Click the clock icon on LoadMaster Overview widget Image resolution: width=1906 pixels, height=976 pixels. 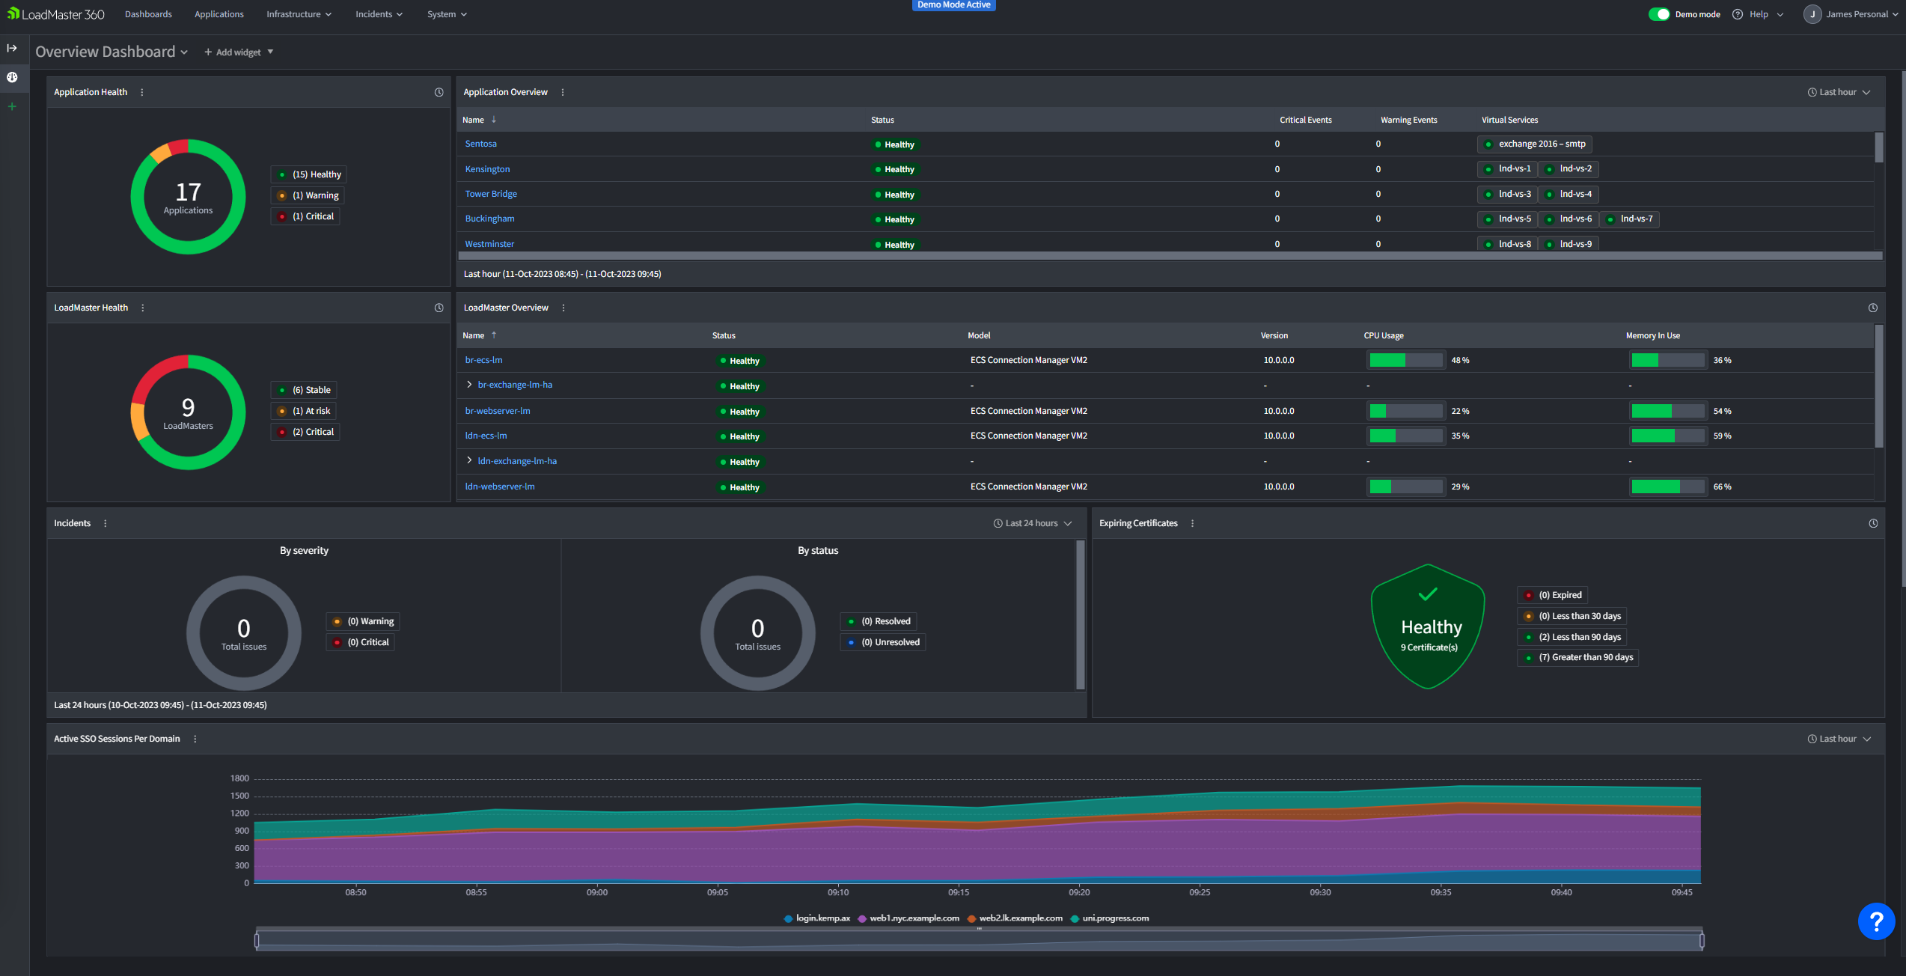pos(1873,308)
